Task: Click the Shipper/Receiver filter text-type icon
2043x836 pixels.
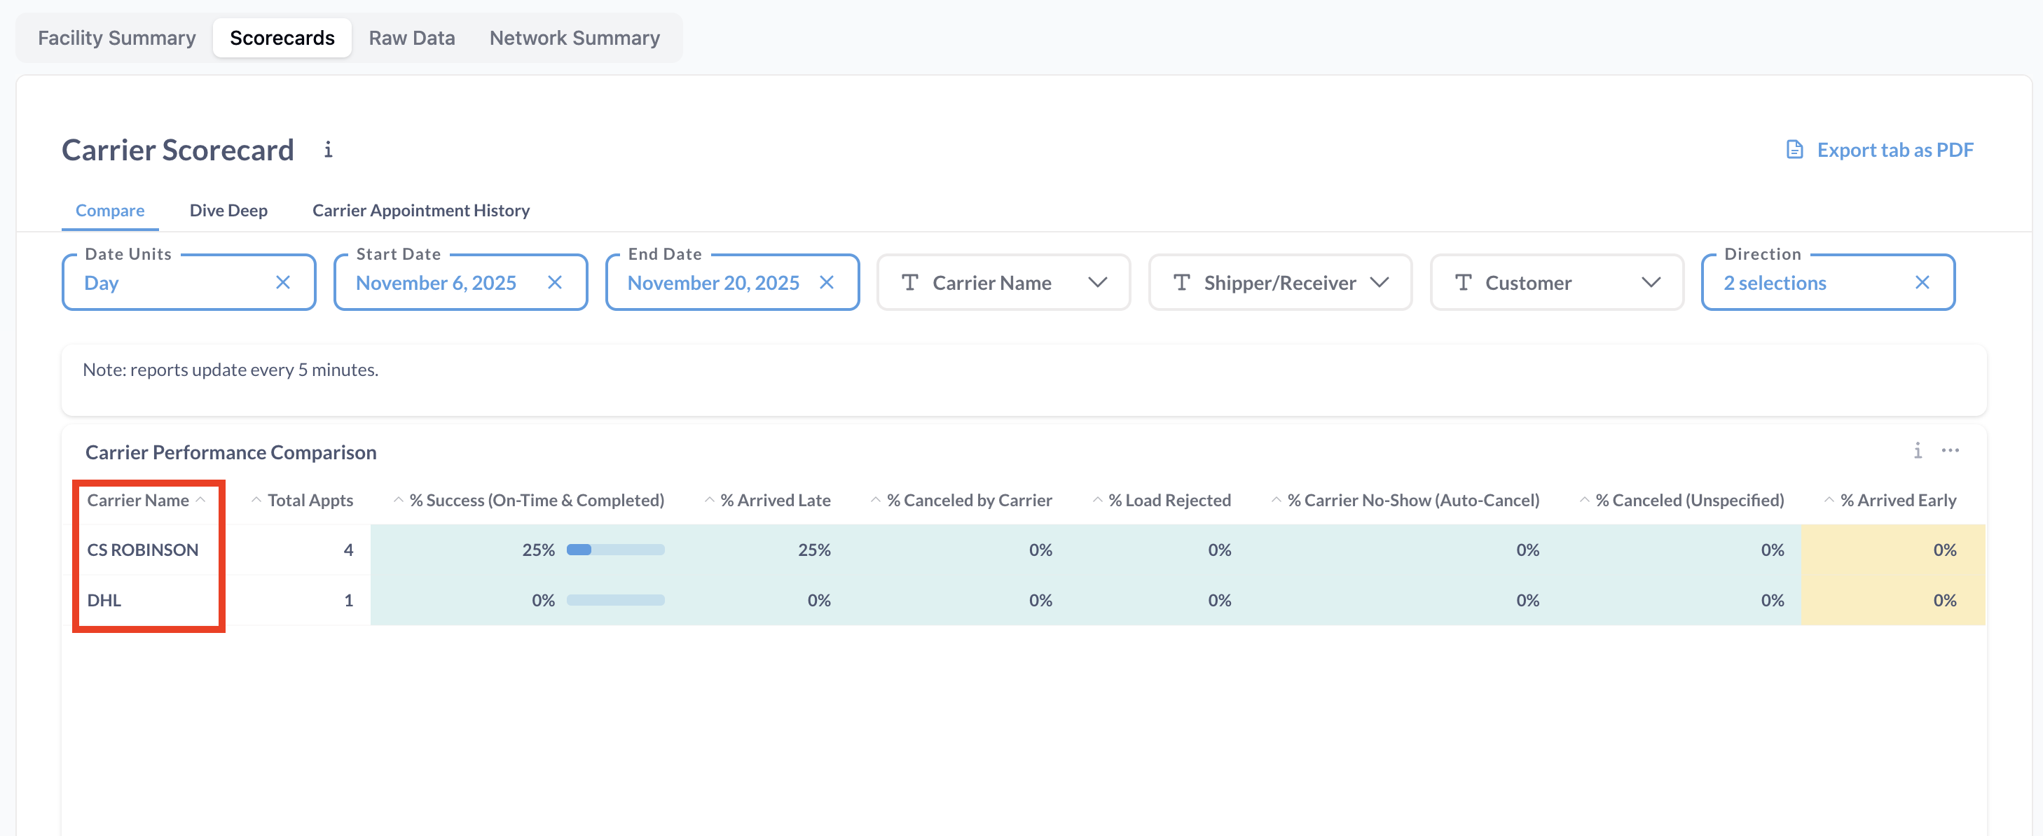Action: point(1182,282)
